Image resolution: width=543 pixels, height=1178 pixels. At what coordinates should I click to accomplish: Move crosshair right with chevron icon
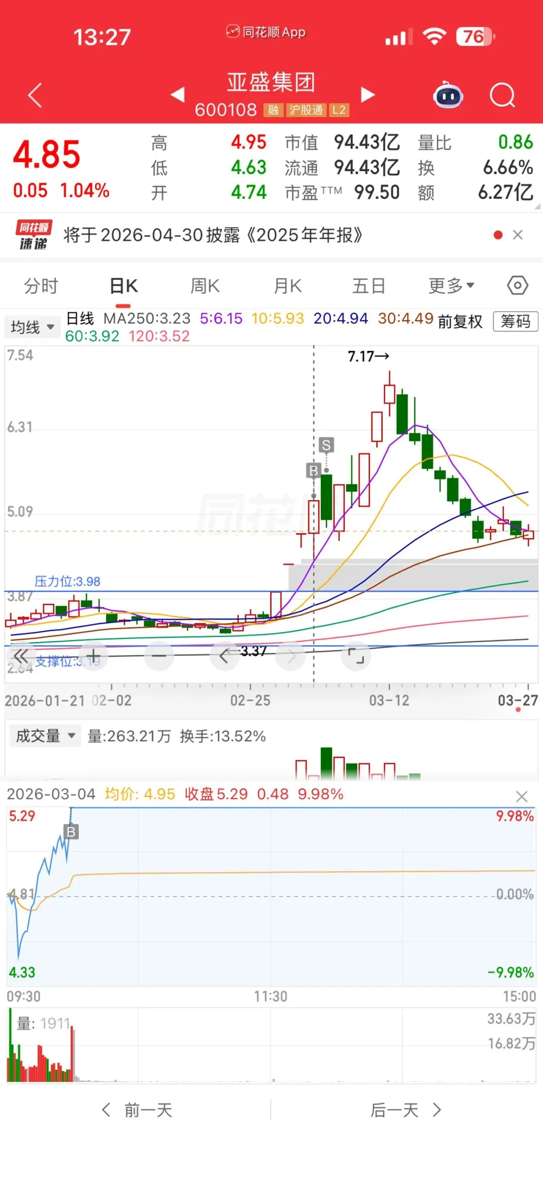(x=292, y=656)
